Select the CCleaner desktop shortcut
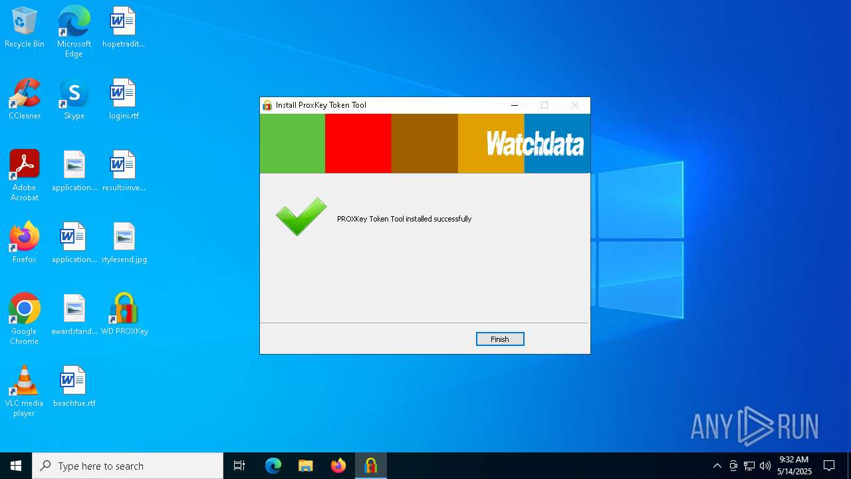Image resolution: width=851 pixels, height=479 pixels. coord(25,100)
